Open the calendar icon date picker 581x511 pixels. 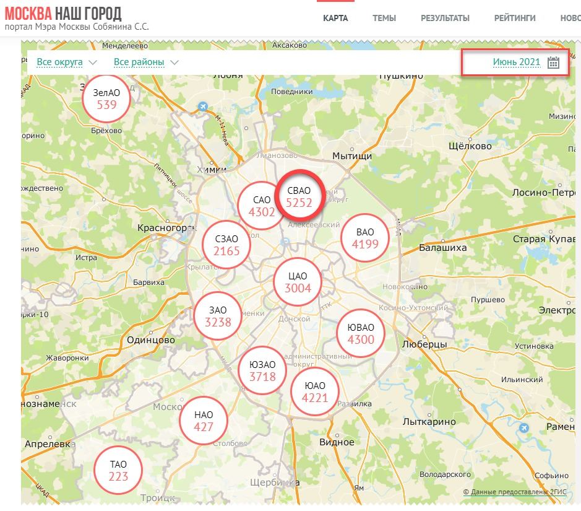tap(553, 63)
